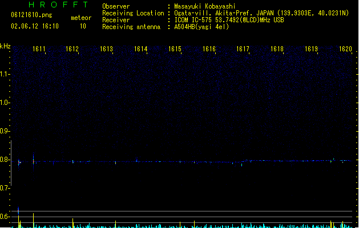Click the 0.8 kHz frequency label

[5, 160]
